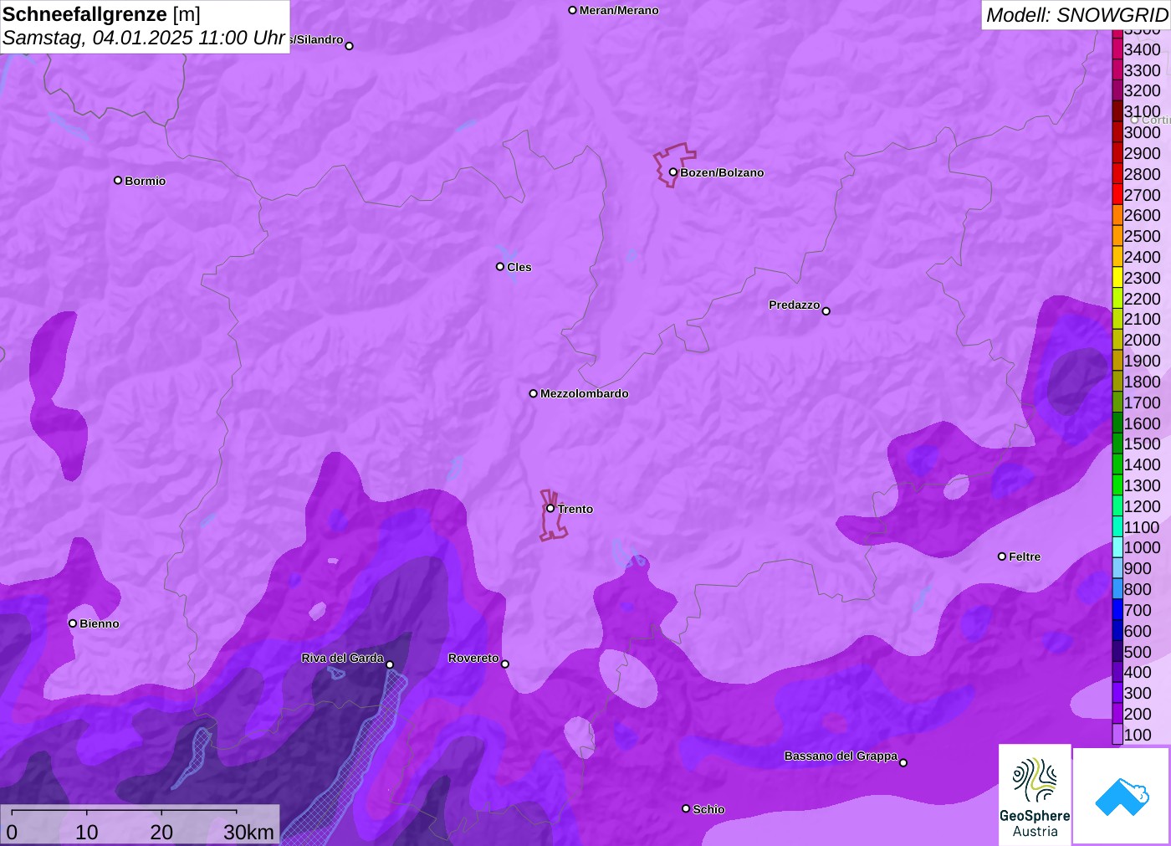Click the Meran/Merano label text
The image size is (1171, 846).
pyautogui.click(x=619, y=10)
